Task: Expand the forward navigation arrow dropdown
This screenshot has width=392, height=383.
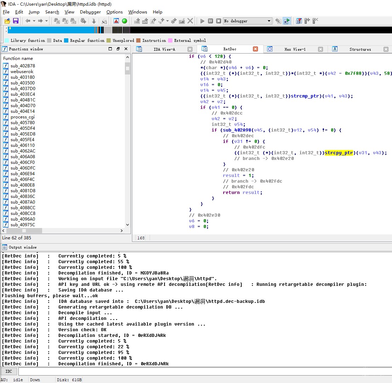Action: (x=46, y=21)
